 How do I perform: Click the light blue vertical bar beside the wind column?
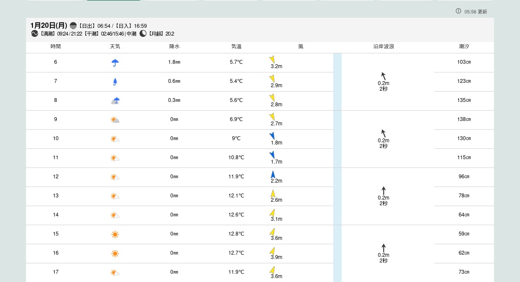[x=337, y=167]
